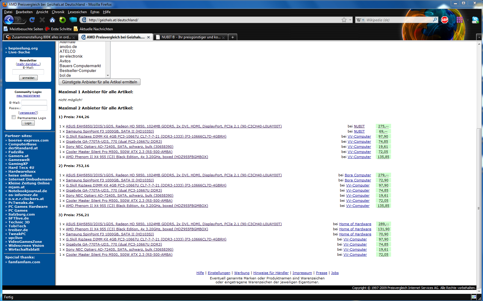Open the mehr darüber newsletter link
Image resolution: width=483 pixels, height=301 pixels.
point(28,64)
